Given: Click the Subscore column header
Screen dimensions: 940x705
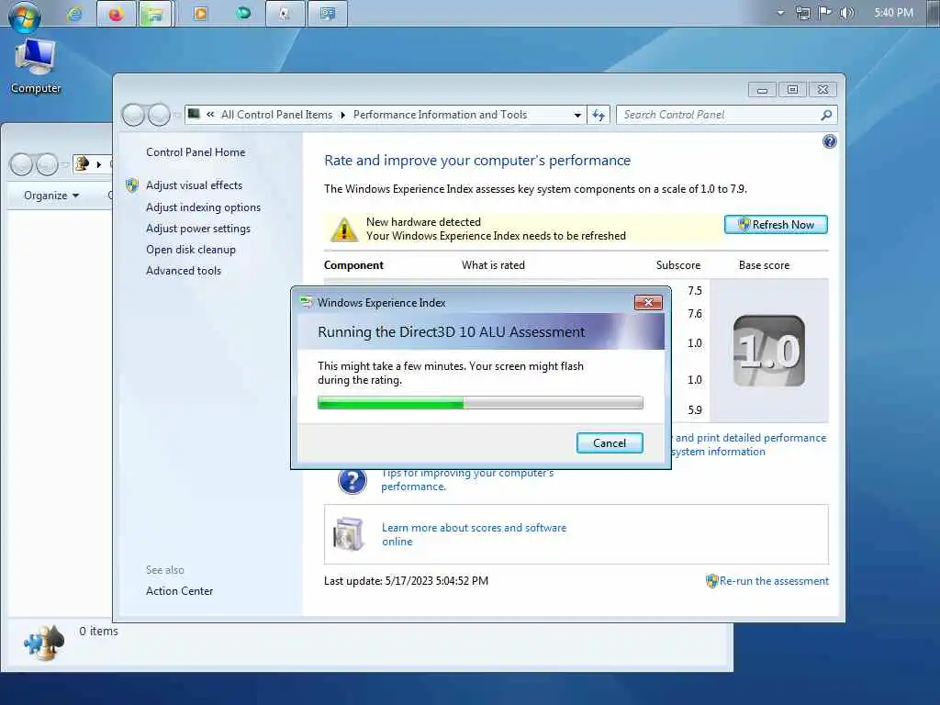Looking at the screenshot, I should 678,265.
